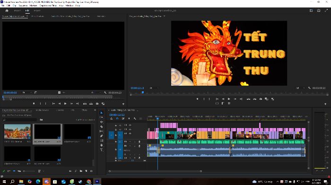Toggle eye visibility for second video track

130,129
